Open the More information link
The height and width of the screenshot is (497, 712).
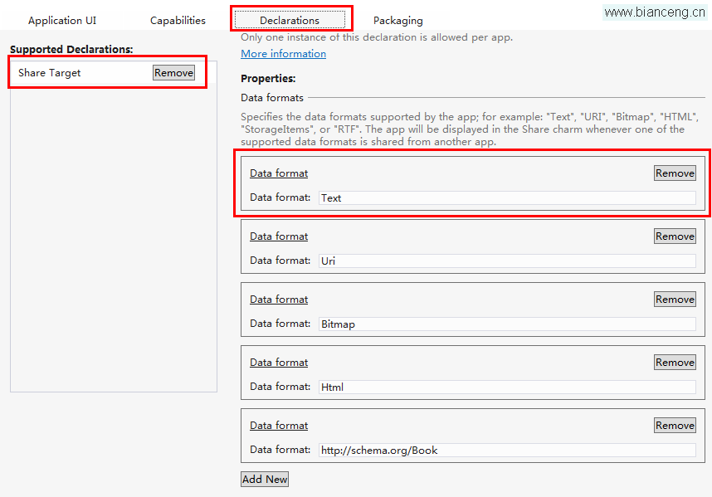tap(283, 54)
